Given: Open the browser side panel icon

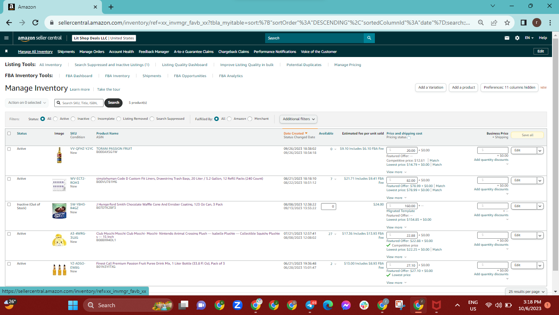Looking at the screenshot, I should coord(524,23).
